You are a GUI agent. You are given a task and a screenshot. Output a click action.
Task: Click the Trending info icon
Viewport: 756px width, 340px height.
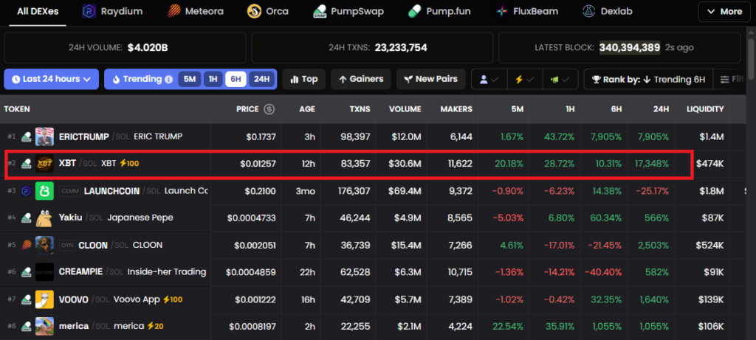(x=169, y=79)
